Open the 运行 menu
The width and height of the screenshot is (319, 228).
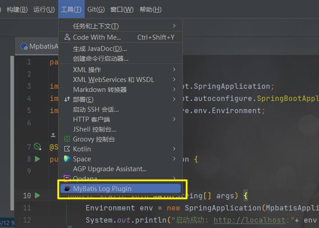(x=44, y=9)
